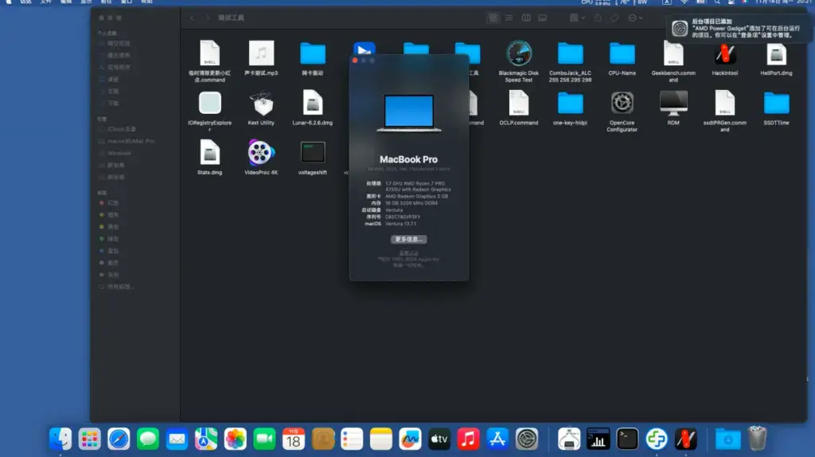The width and height of the screenshot is (815, 457).
Task: Select the RDM display app icon
Action: (x=673, y=103)
